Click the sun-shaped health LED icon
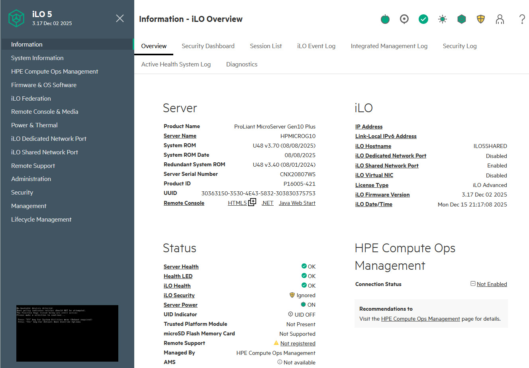Viewport: 529px width, 368px height. point(442,19)
